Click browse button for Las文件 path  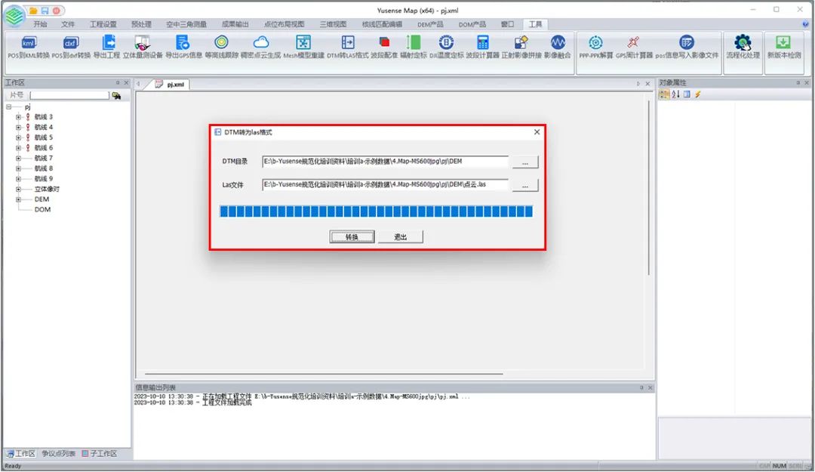(525, 185)
